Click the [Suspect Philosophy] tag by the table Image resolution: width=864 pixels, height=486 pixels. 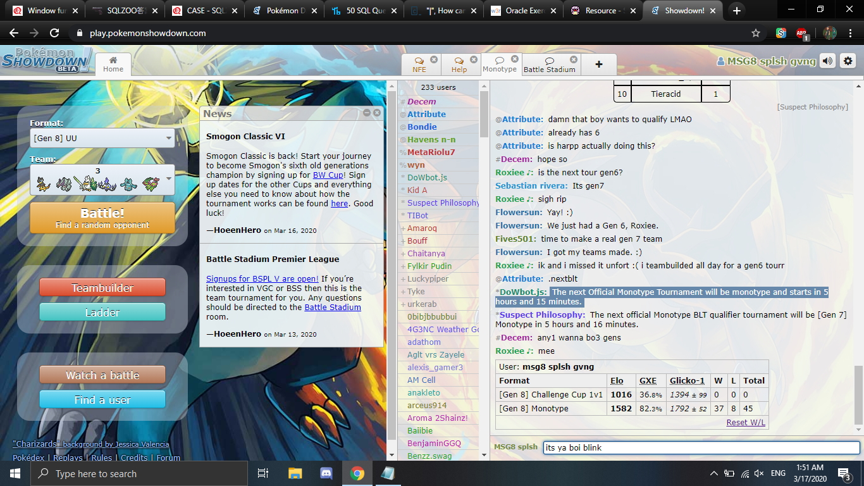coord(812,107)
